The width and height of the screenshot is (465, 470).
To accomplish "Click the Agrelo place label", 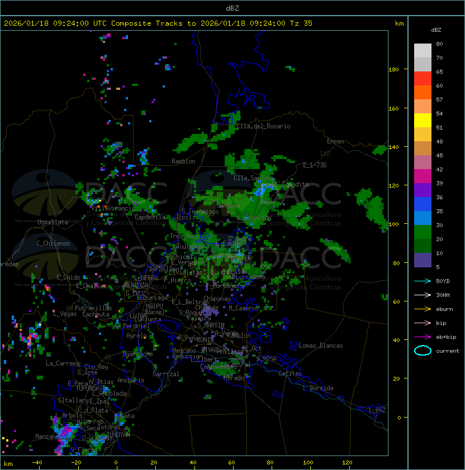I will tap(136, 335).
